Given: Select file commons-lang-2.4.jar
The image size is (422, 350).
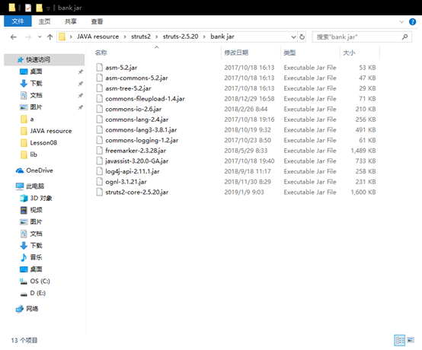Looking at the screenshot, I should (x=136, y=119).
